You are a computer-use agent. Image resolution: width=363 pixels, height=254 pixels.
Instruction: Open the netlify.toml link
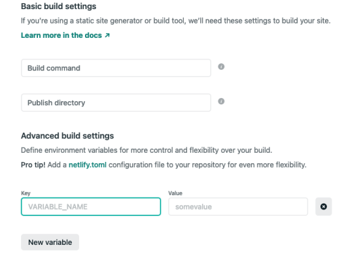[88, 165]
